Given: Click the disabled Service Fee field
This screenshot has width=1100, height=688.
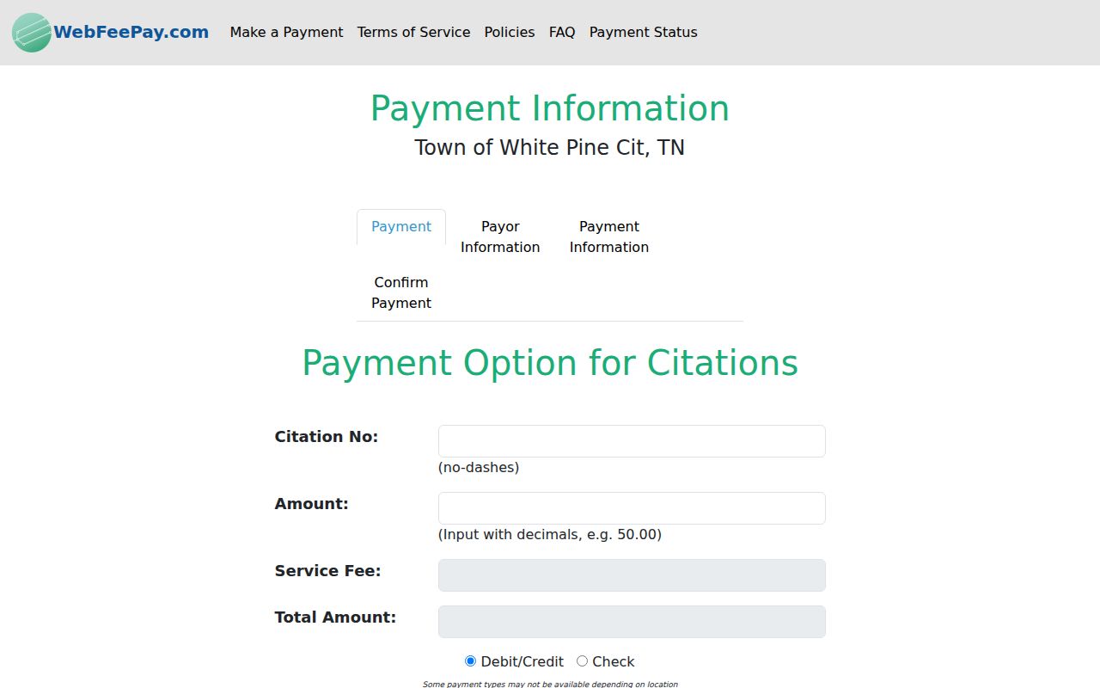Looking at the screenshot, I should pyautogui.click(x=632, y=575).
